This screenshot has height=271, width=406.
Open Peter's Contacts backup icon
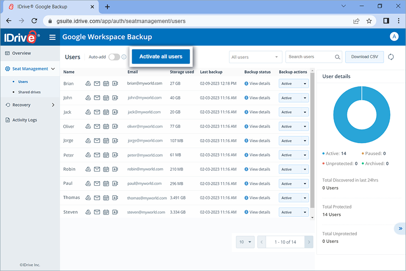115,154
